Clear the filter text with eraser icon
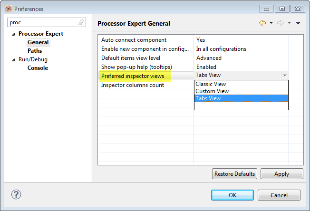 click(x=81, y=22)
